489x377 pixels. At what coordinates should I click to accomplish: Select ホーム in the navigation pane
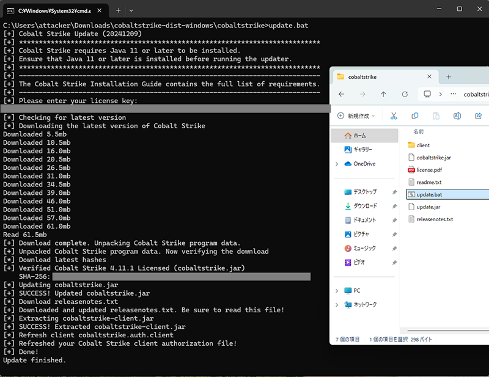(x=359, y=135)
